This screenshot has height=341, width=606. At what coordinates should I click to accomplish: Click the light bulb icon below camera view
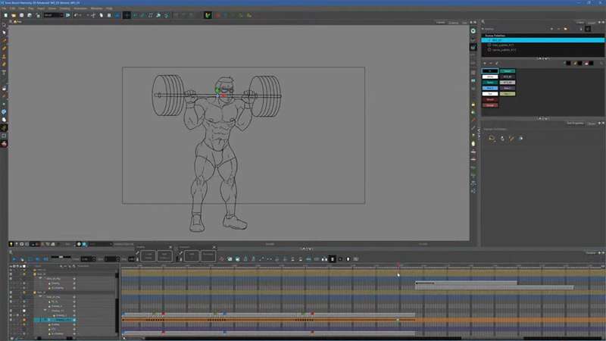(x=11, y=244)
